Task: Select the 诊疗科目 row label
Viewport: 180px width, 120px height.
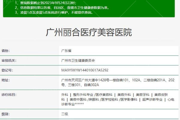Action: click(9, 94)
